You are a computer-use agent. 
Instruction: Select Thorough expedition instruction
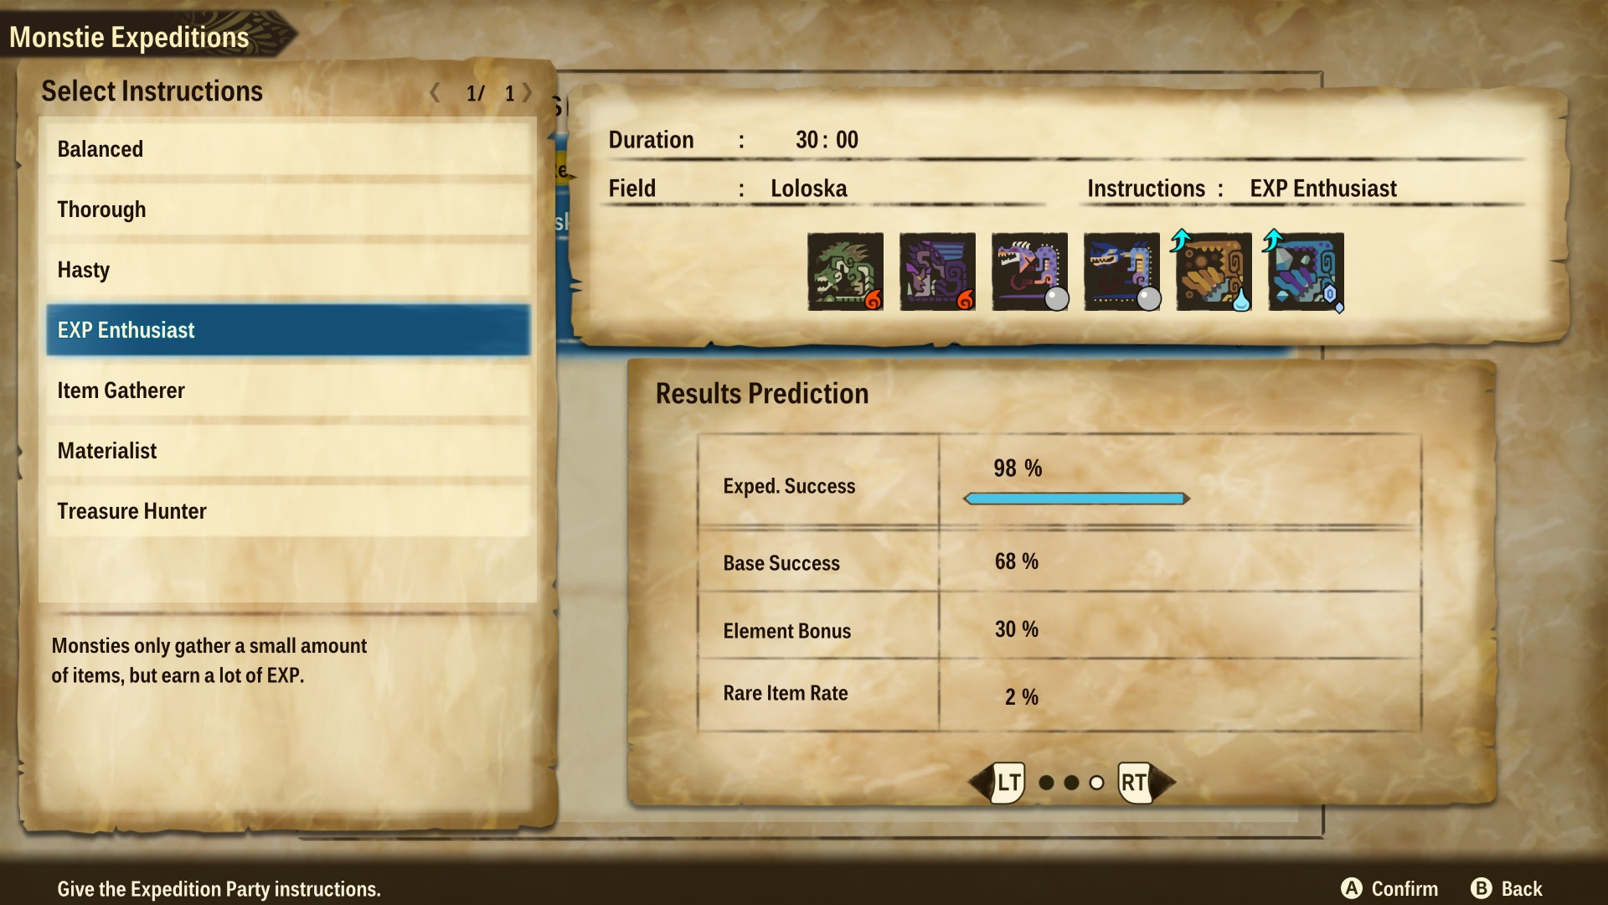286,209
